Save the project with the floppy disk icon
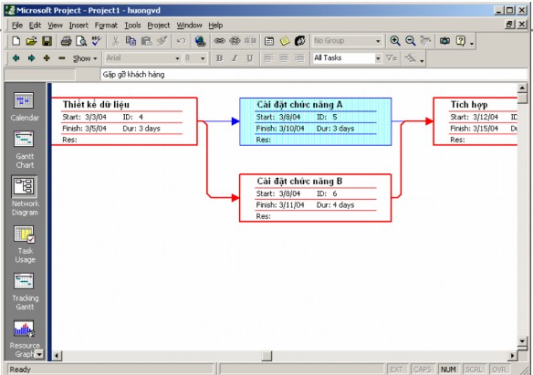The image size is (533, 375). [x=47, y=41]
